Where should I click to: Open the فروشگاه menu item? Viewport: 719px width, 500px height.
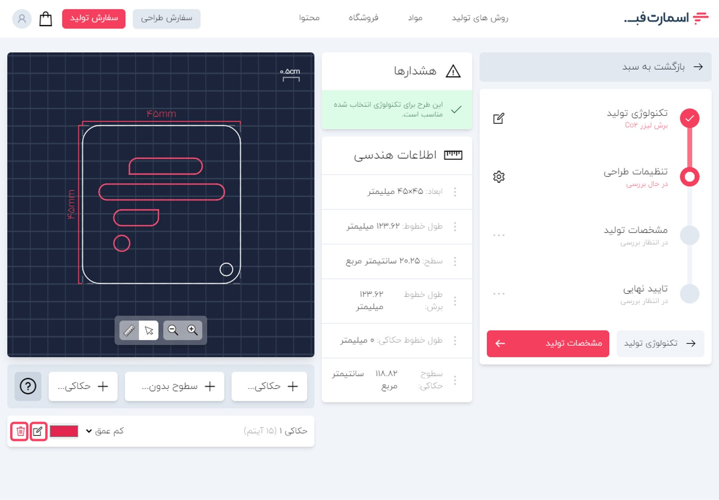click(x=364, y=18)
